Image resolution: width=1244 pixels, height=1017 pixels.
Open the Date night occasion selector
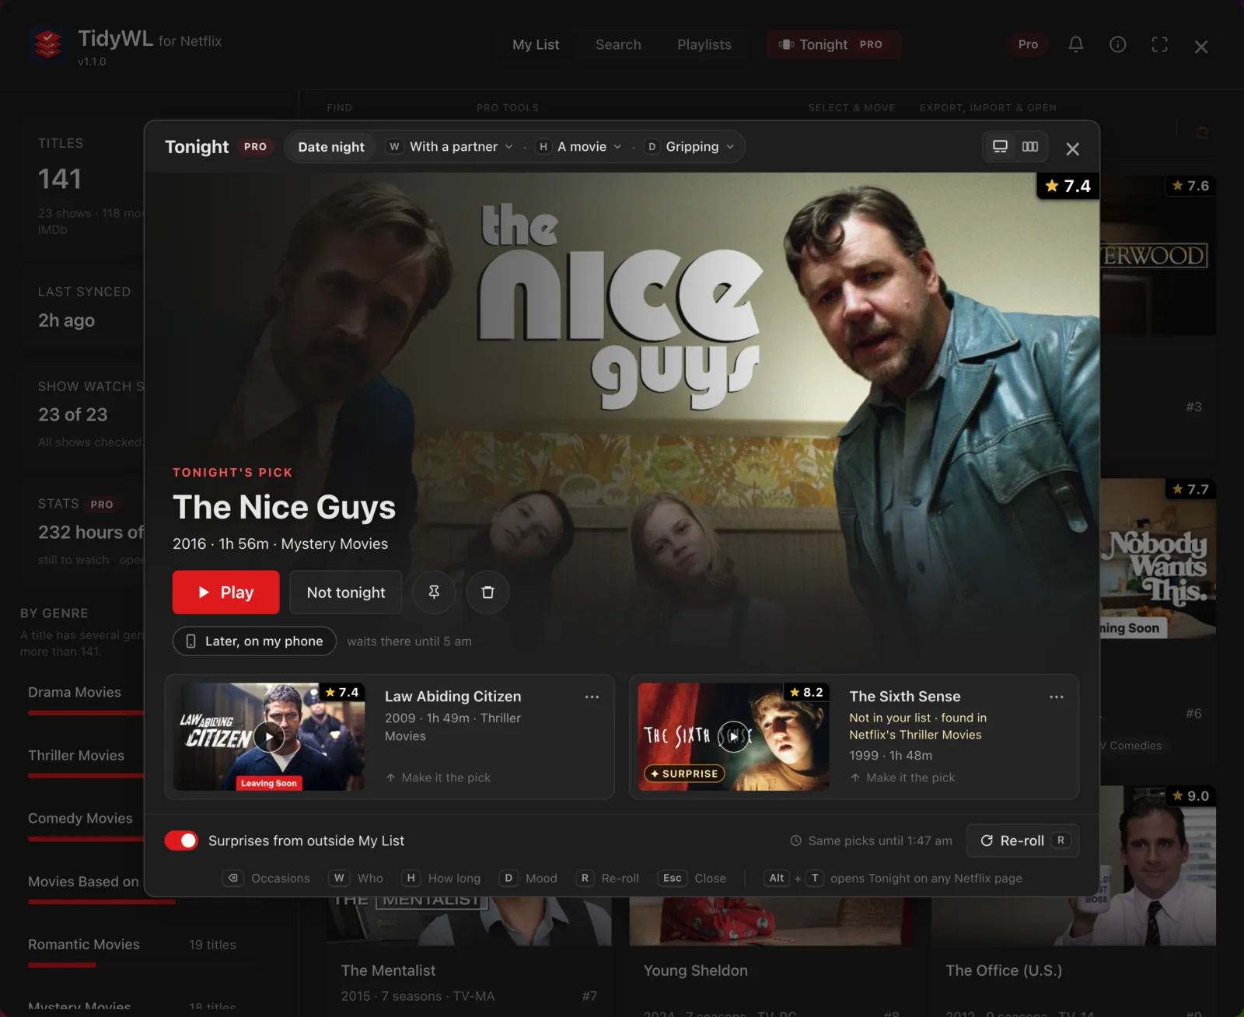pos(331,146)
